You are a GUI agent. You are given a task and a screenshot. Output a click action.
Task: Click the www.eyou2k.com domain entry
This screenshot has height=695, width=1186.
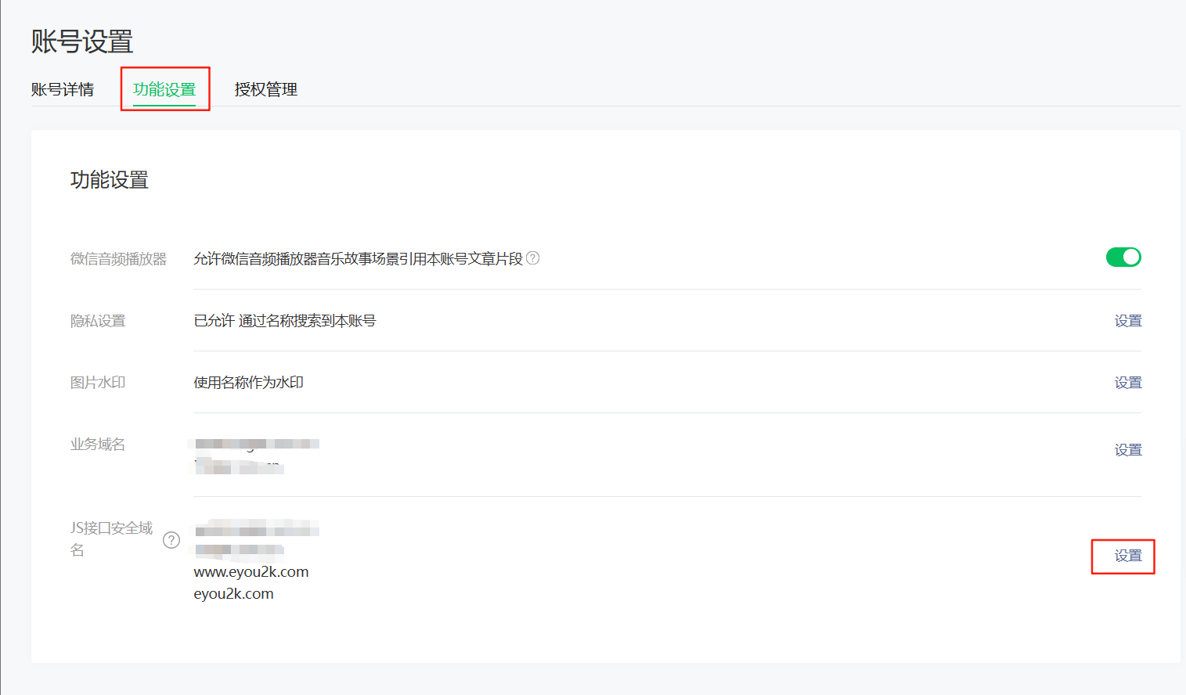pyautogui.click(x=251, y=572)
